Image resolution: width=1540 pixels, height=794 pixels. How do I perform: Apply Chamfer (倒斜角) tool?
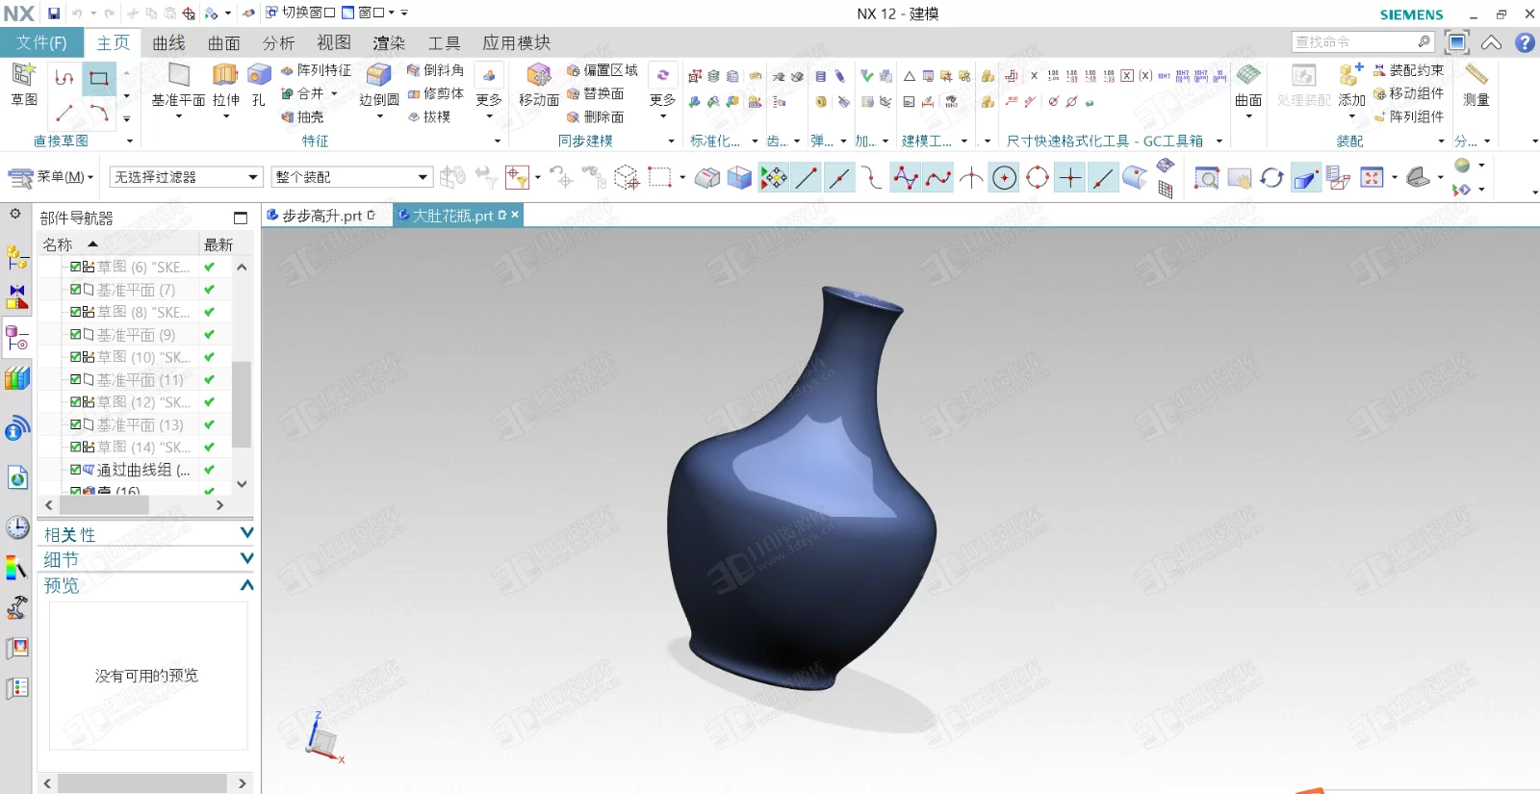coord(435,70)
